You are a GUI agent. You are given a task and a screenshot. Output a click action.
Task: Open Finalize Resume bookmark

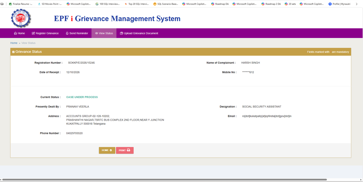(21, 4)
